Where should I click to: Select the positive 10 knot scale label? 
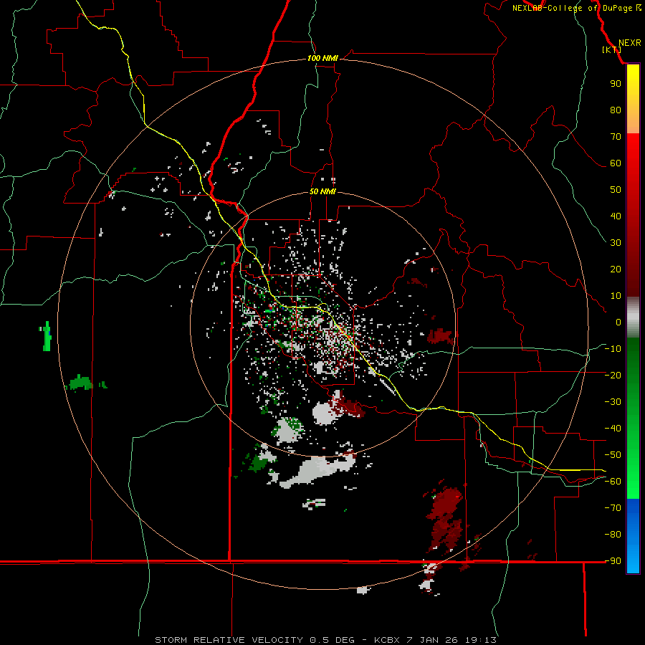616,296
